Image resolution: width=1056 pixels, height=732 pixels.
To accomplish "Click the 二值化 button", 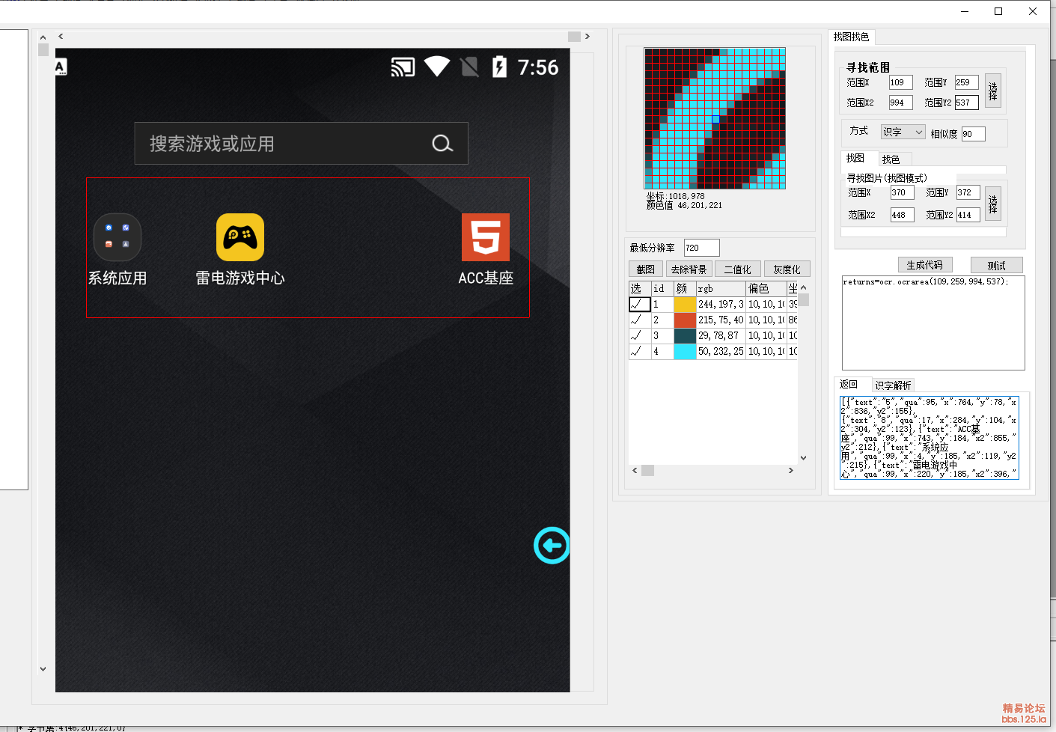I will tap(737, 269).
